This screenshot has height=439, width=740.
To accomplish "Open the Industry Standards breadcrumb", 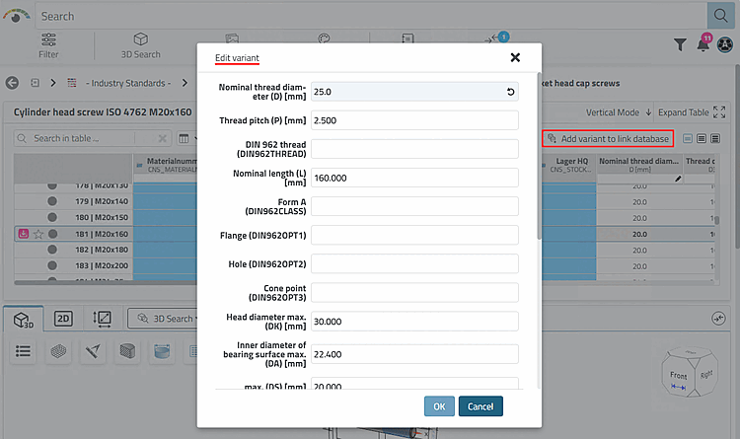I will pos(128,83).
